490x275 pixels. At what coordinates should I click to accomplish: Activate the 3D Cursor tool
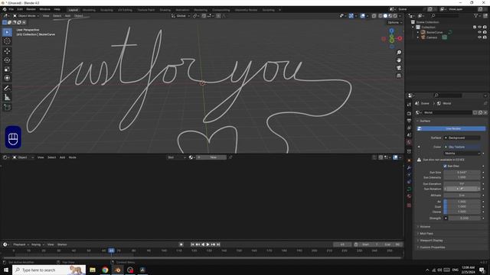[7, 41]
